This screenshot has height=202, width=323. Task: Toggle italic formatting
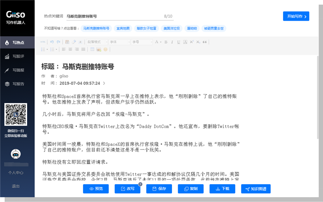click(172, 42)
